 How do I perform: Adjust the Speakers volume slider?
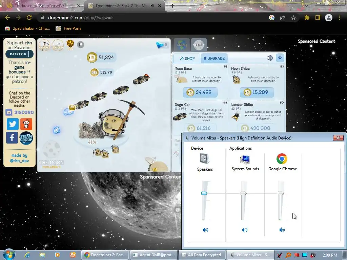(x=204, y=193)
